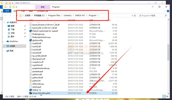Click Umetrics in the breadcrumb path
The width and height of the screenshot is (172, 100).
coord(68,15)
